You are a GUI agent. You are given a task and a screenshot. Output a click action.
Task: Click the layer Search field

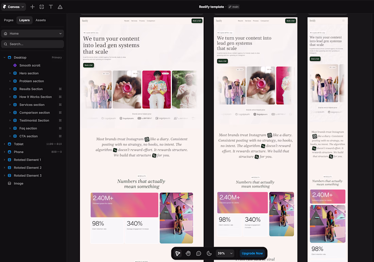[x=32, y=44]
